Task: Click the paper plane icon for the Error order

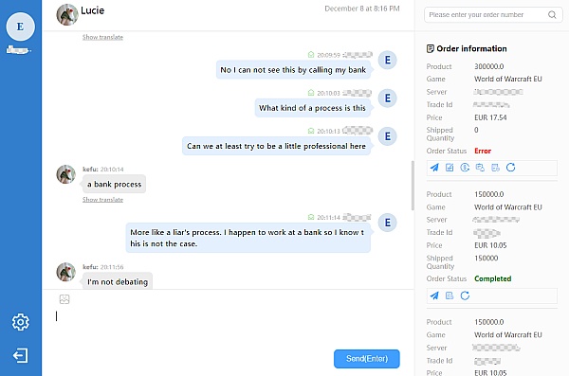Action: coord(434,168)
